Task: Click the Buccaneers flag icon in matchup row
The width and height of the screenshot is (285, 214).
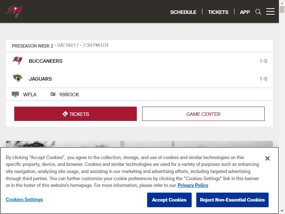Action: [x=17, y=61]
